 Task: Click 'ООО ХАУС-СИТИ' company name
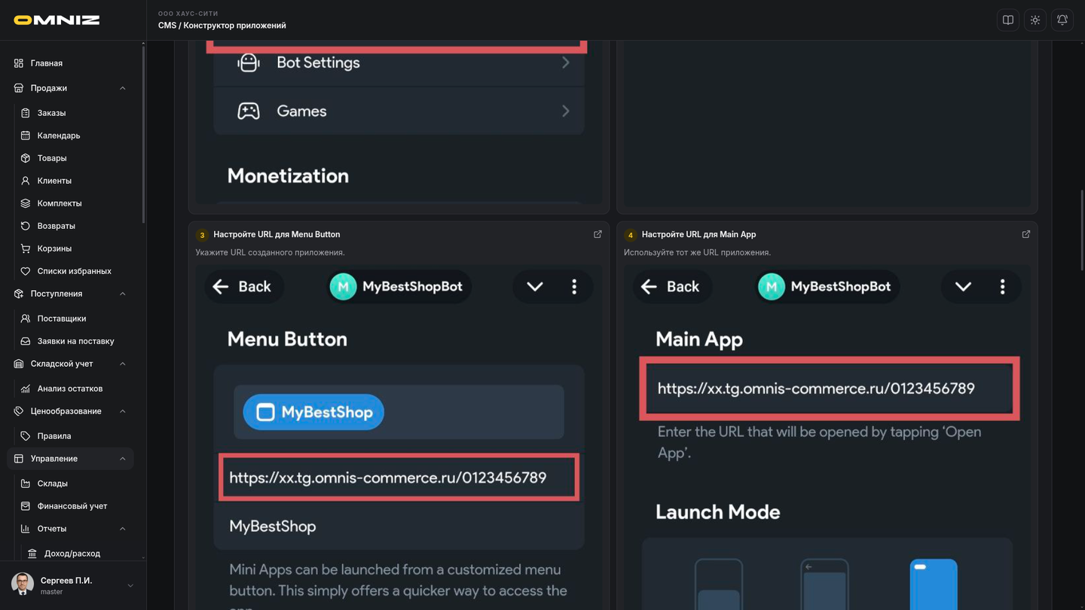click(x=188, y=14)
